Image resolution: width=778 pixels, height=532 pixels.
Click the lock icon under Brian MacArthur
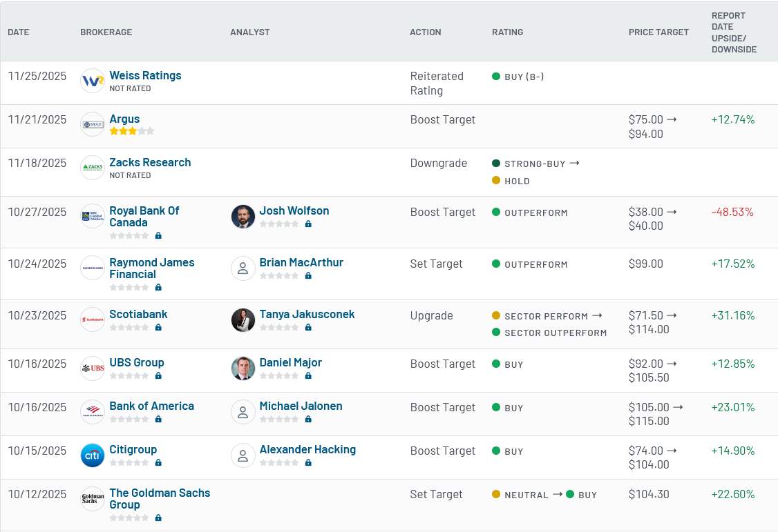tap(308, 275)
